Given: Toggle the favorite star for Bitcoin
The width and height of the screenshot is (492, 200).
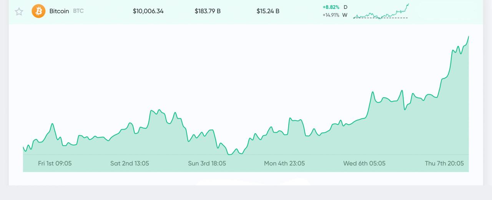Looking at the screenshot, I should [x=19, y=12].
